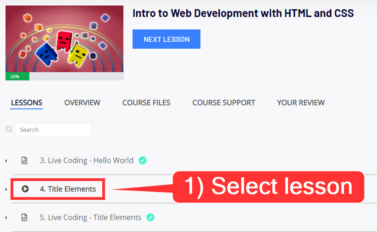This screenshot has width=377, height=232.
Task: Open lesson 4. Title Elements
Action: pos(68,189)
